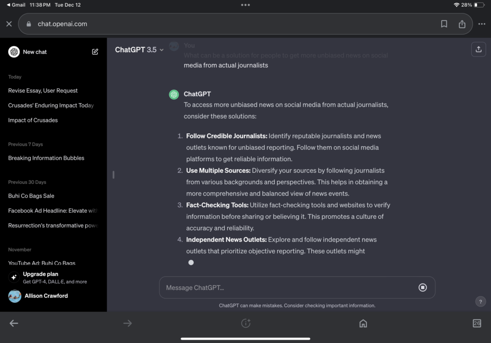Click the Previous 30 Days section label
The height and width of the screenshot is (343, 491).
pos(27,182)
